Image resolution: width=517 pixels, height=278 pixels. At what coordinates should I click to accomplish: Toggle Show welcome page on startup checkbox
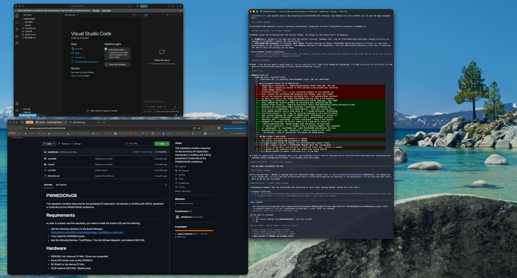point(88,111)
